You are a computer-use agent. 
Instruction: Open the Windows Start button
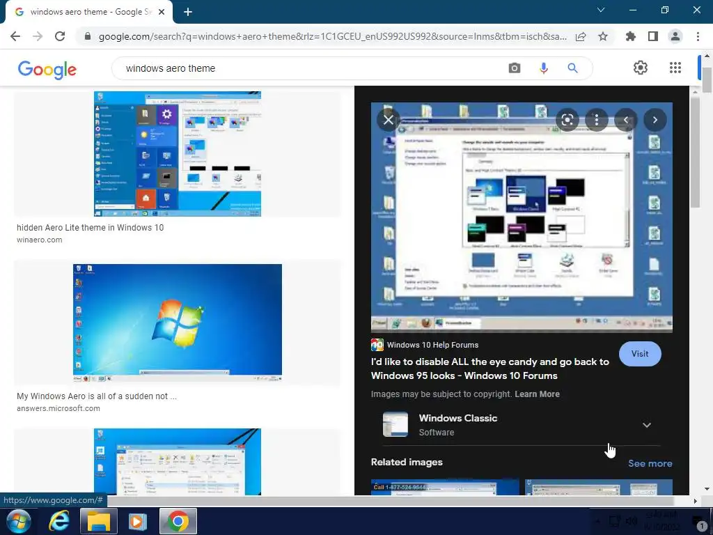(18, 521)
